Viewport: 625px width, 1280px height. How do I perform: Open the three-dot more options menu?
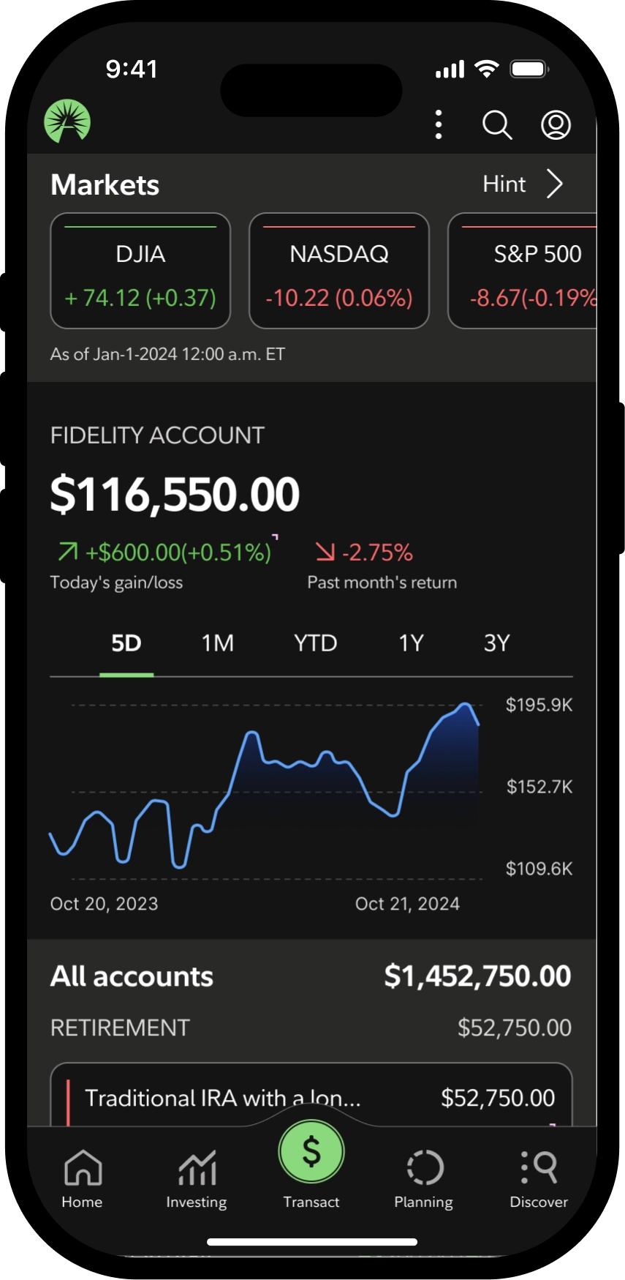pyautogui.click(x=439, y=125)
